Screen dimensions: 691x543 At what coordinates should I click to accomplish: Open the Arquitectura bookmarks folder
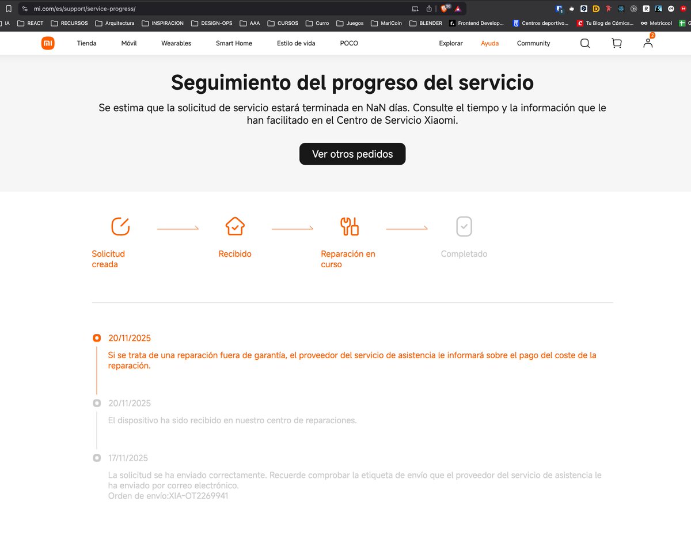pos(115,24)
